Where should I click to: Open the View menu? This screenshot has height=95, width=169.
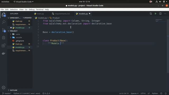point(21,9)
